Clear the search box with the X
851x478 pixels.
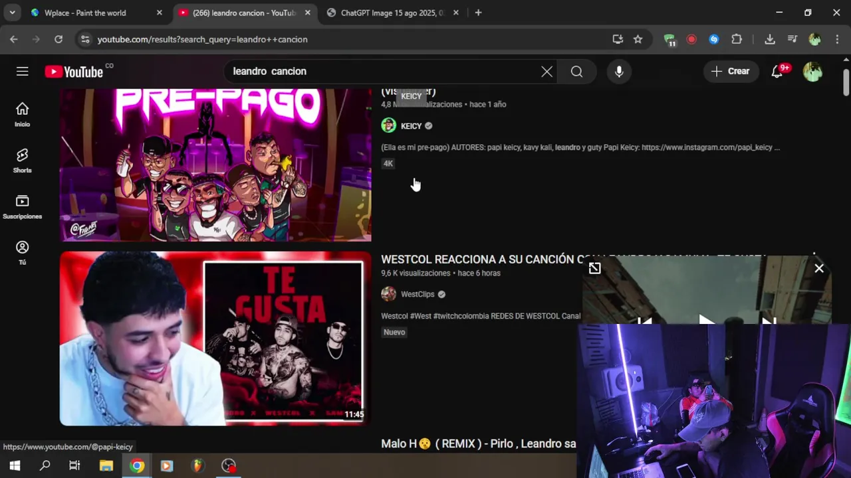pos(547,71)
